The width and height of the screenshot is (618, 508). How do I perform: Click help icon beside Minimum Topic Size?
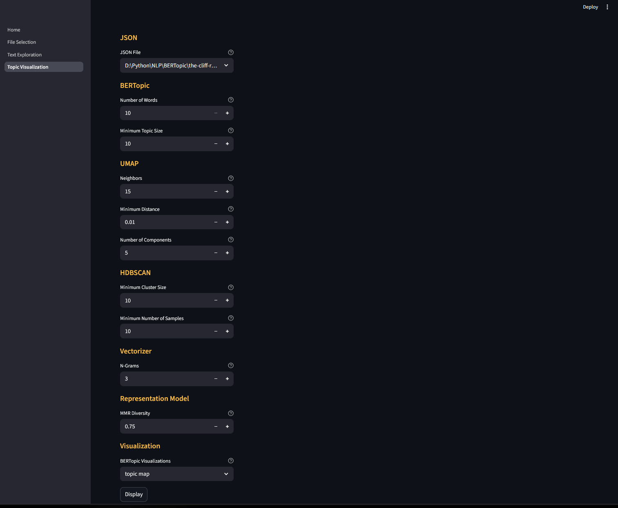point(231,130)
